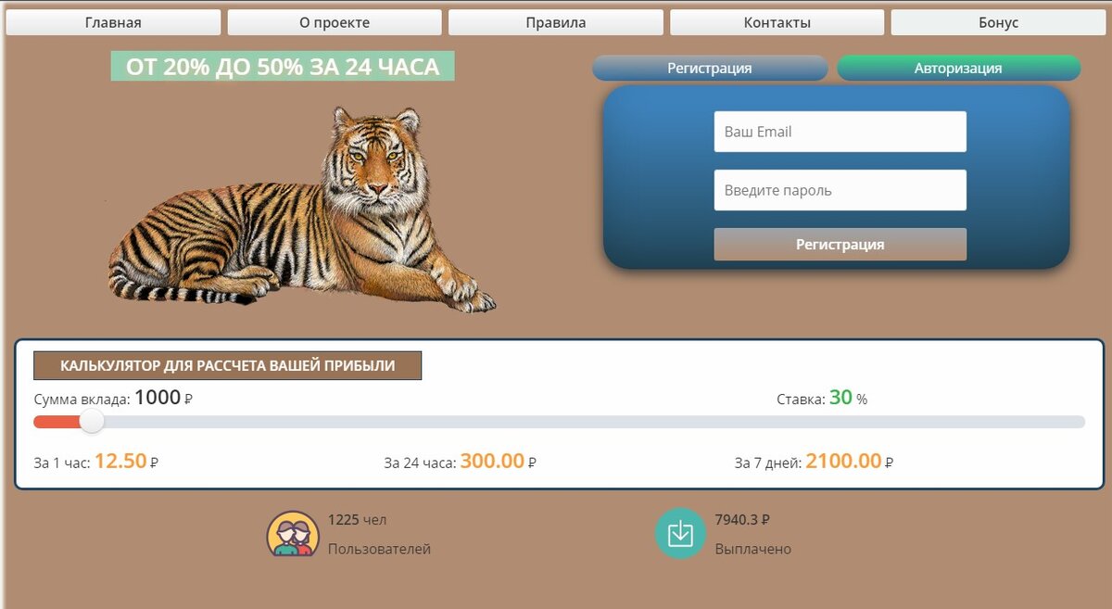Click the teal download payout icon

(680, 534)
